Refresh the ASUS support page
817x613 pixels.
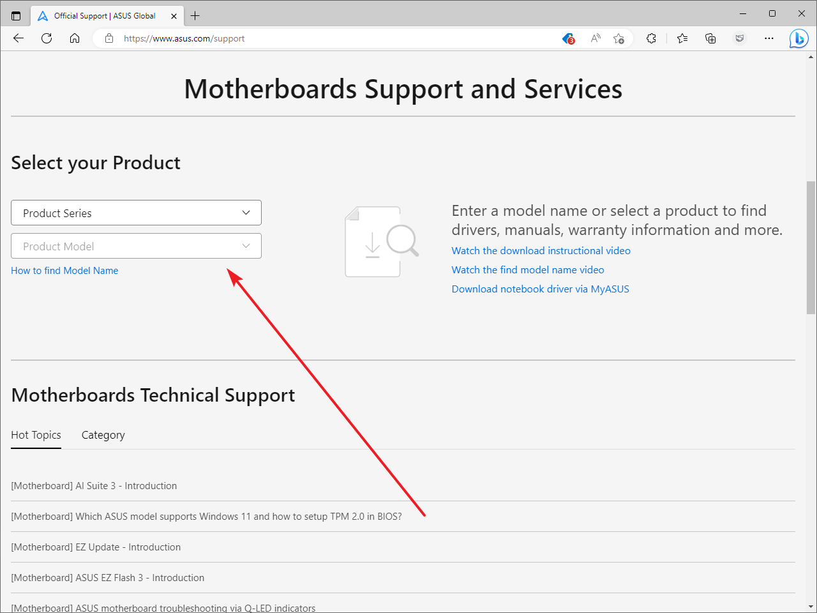[x=47, y=38]
